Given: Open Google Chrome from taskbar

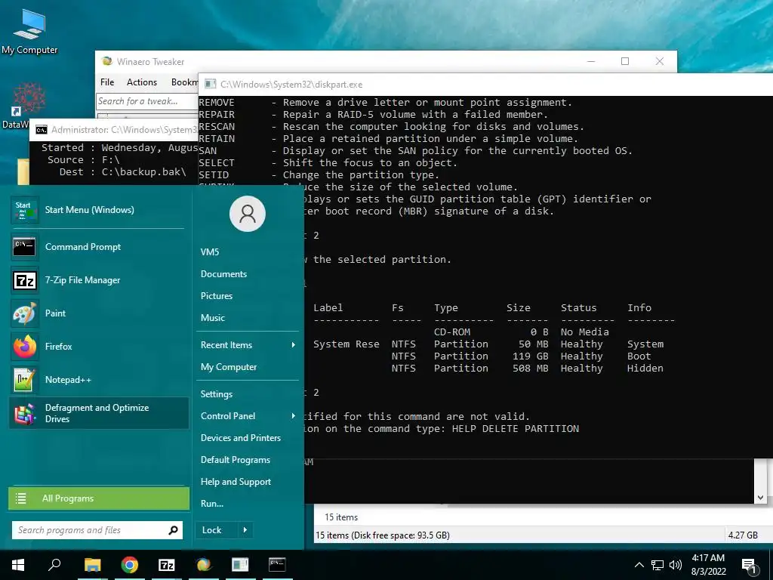Looking at the screenshot, I should click(x=130, y=565).
